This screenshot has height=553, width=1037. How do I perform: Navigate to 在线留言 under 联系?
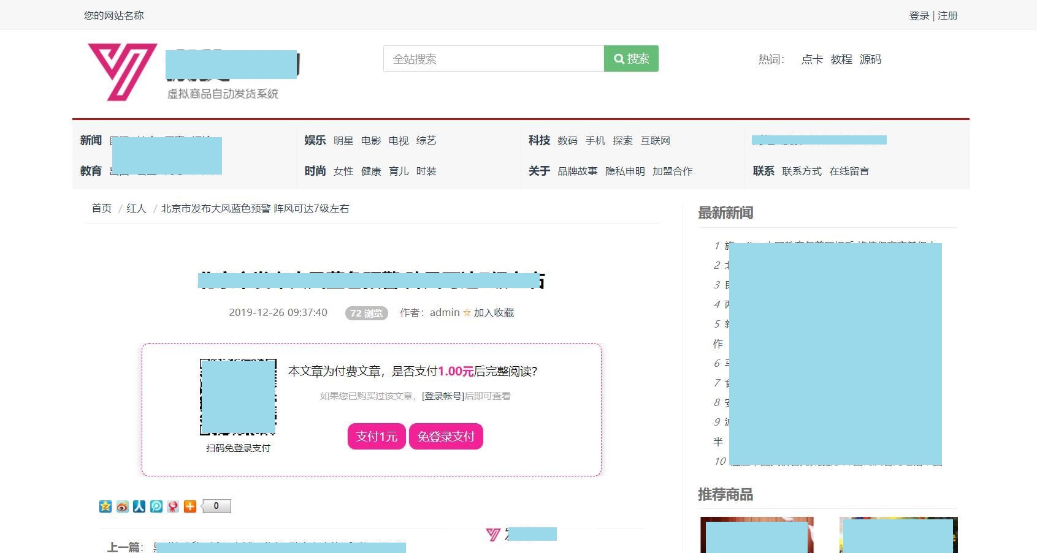[849, 171]
